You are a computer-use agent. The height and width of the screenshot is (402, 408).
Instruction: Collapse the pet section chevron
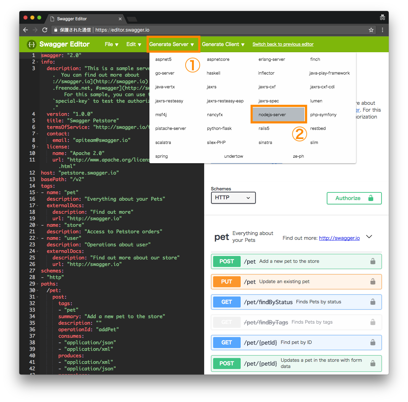point(369,237)
